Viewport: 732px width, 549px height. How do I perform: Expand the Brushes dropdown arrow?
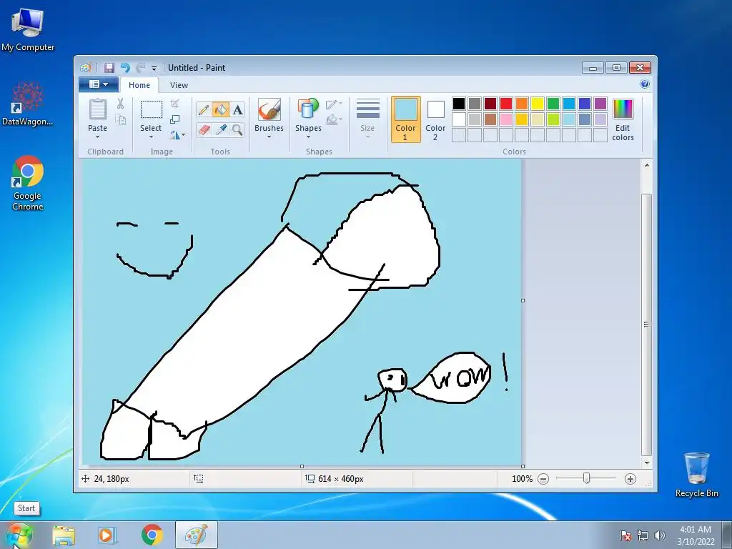tap(269, 137)
